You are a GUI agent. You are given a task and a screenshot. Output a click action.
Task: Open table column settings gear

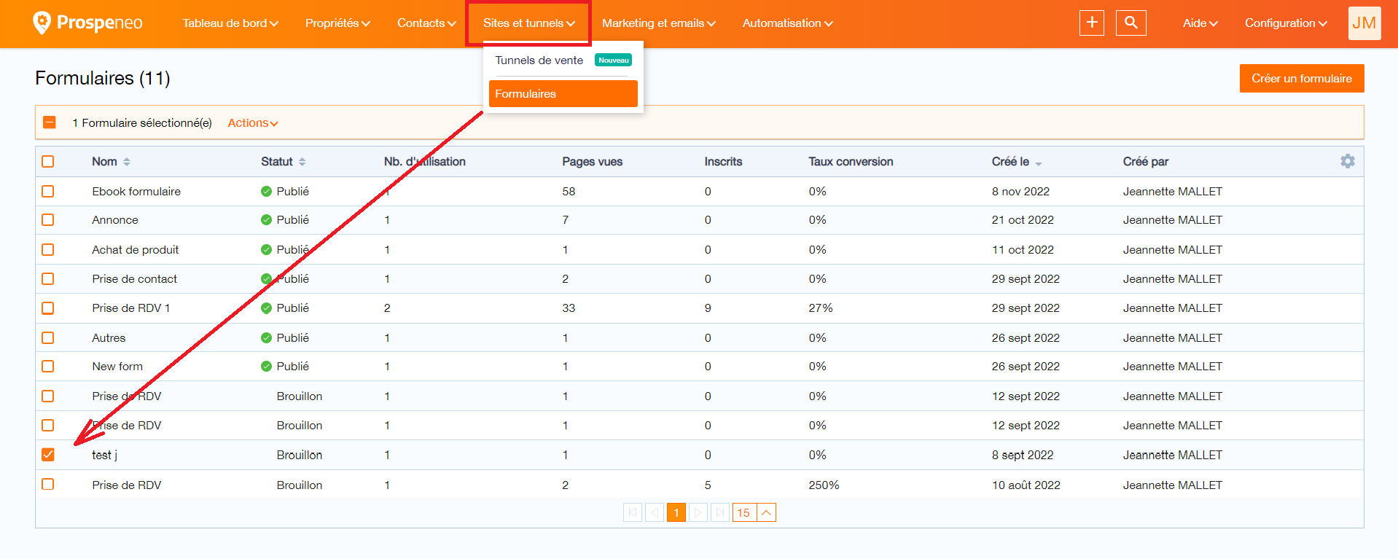[1348, 161]
